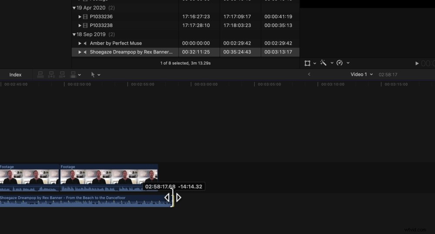Image resolution: width=435 pixels, height=234 pixels.
Task: Open the tools pop-up chevron
Action: 99,75
